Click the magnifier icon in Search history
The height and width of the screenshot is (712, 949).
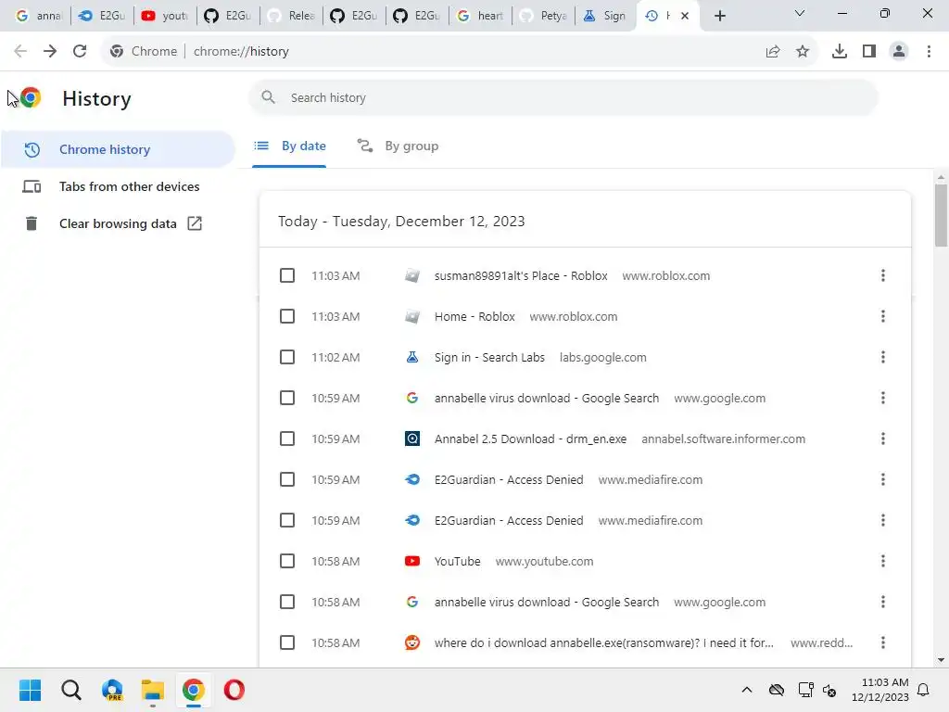268,97
